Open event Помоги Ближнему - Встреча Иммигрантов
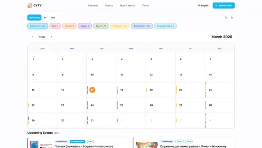 click(x=84, y=146)
